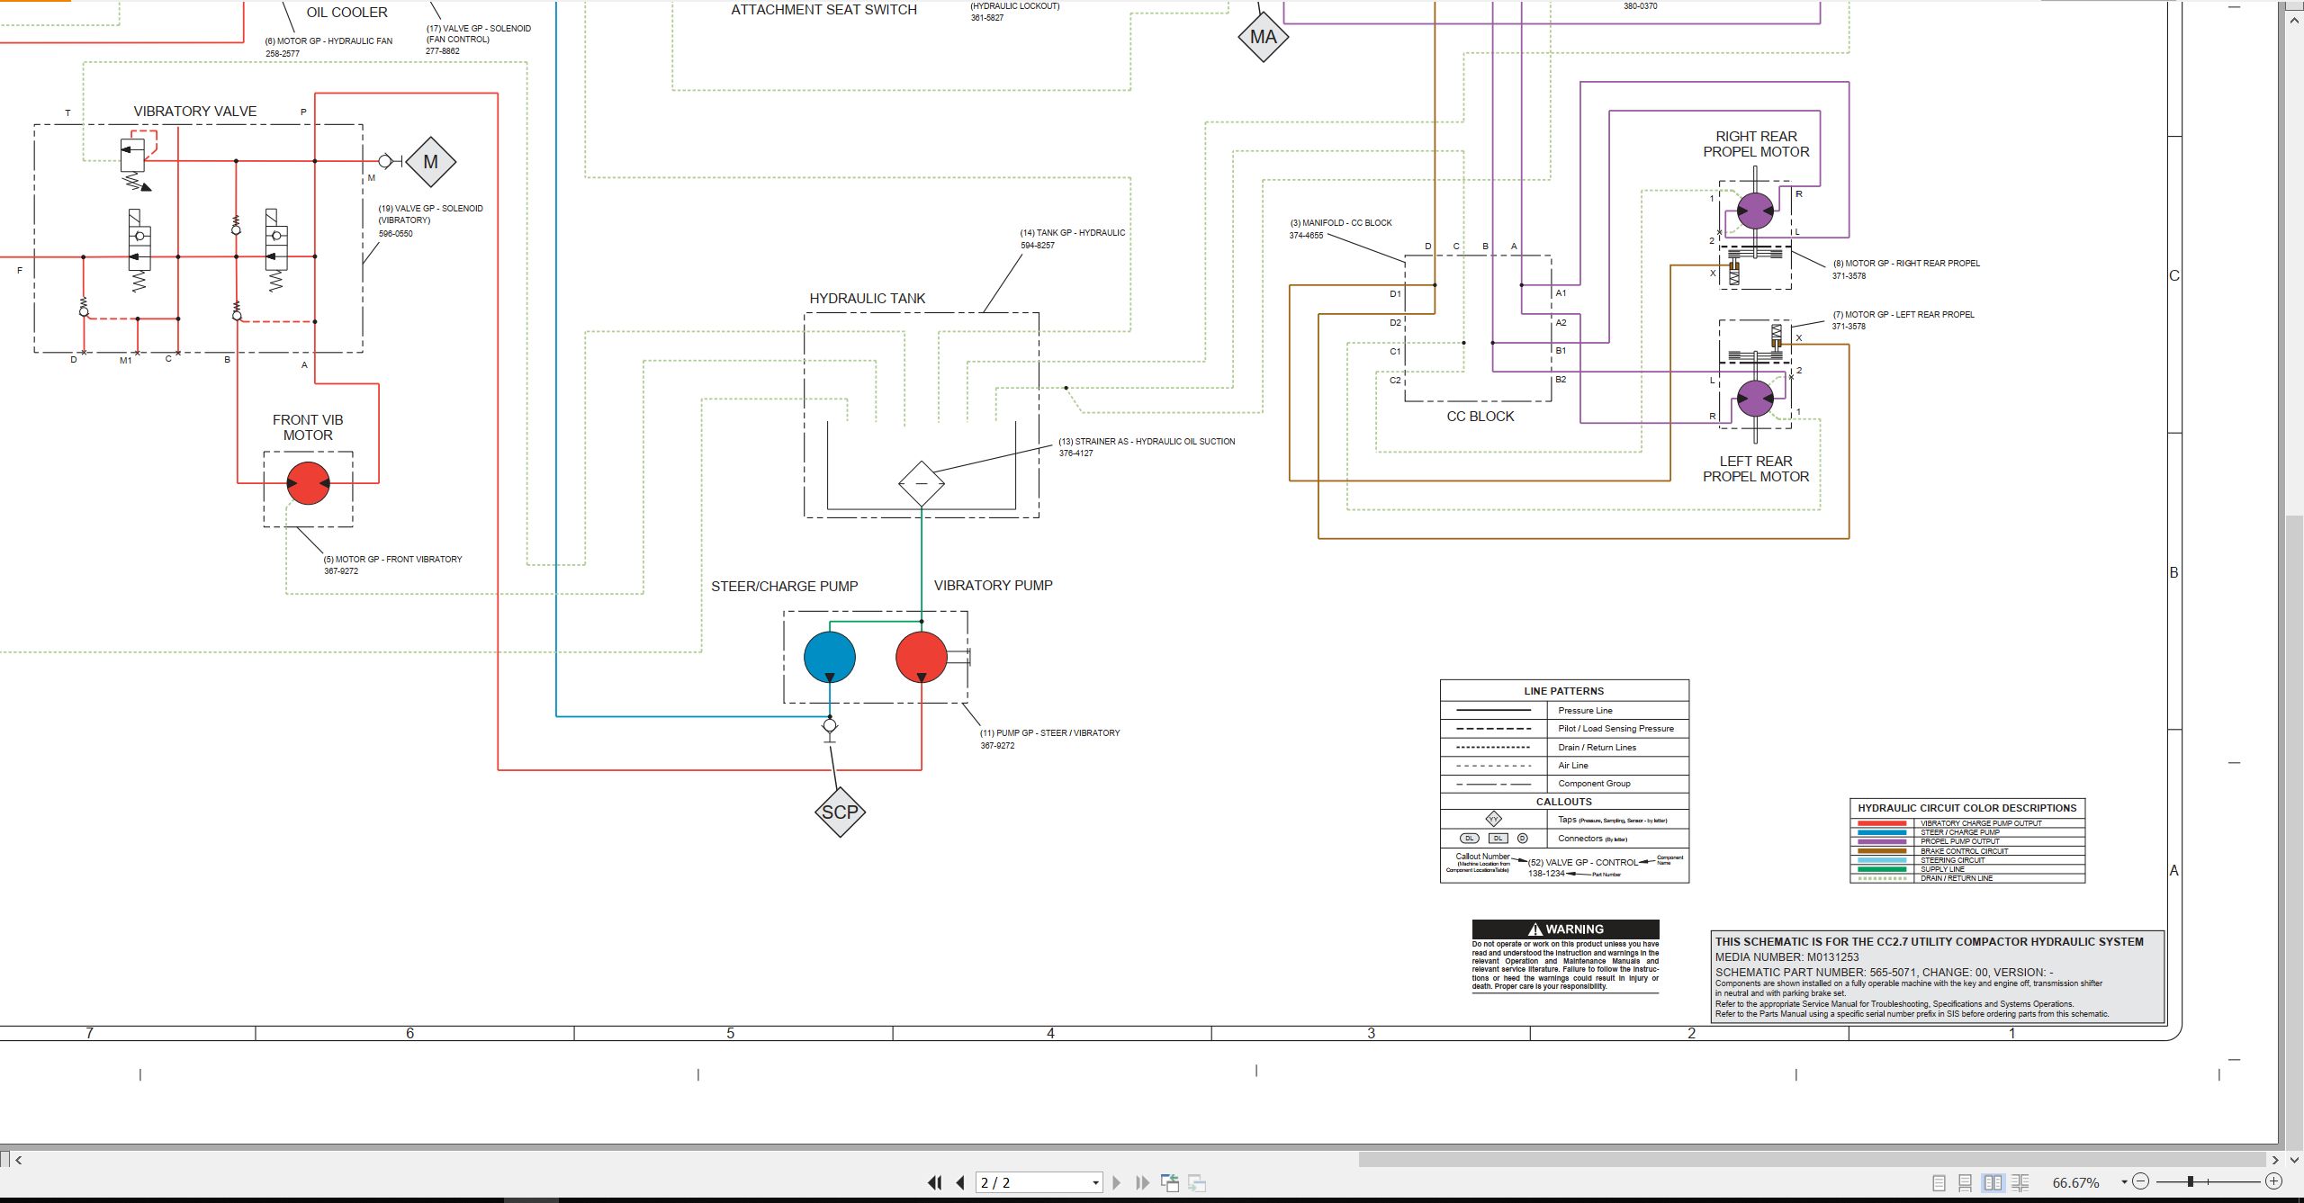Click the MEDIA NUMBER: M0131253 text

(1786, 957)
